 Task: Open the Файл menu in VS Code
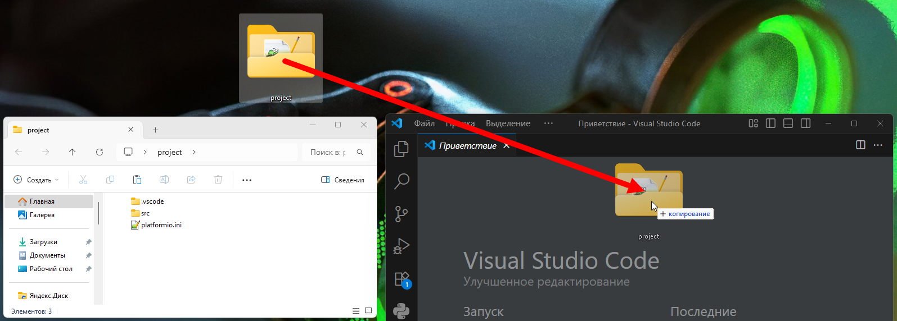424,123
